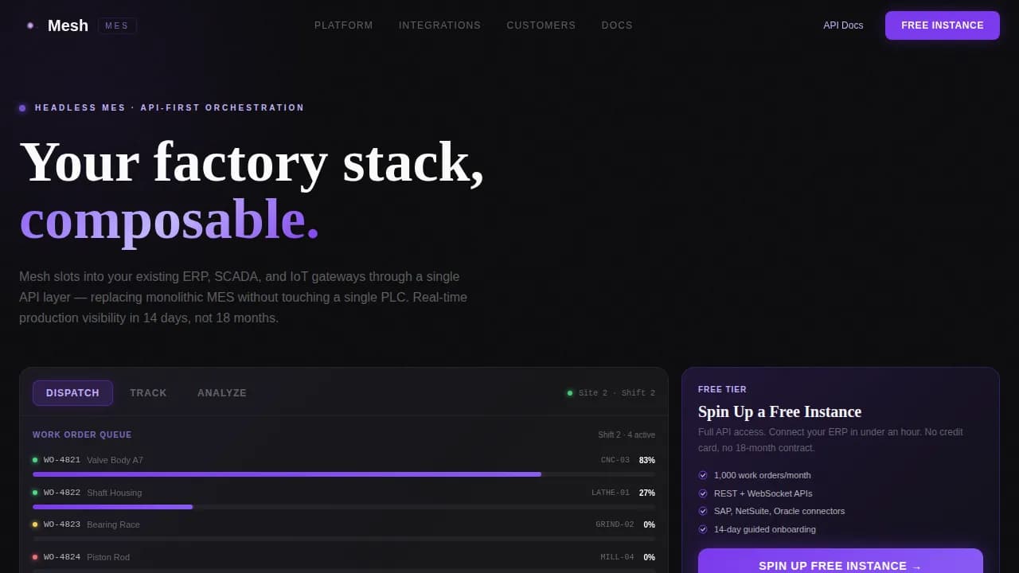Switch to the Analyze tab
This screenshot has height=573, width=1019.
tap(222, 393)
